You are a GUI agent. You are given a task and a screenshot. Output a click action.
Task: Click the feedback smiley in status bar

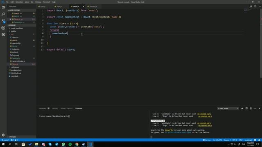coord(255,140)
